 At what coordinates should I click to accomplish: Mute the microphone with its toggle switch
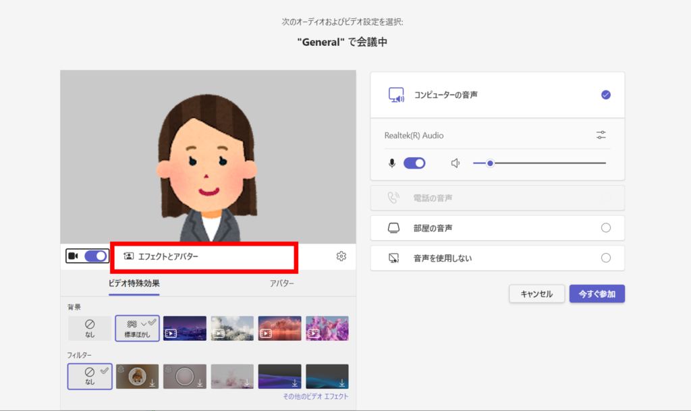(414, 163)
